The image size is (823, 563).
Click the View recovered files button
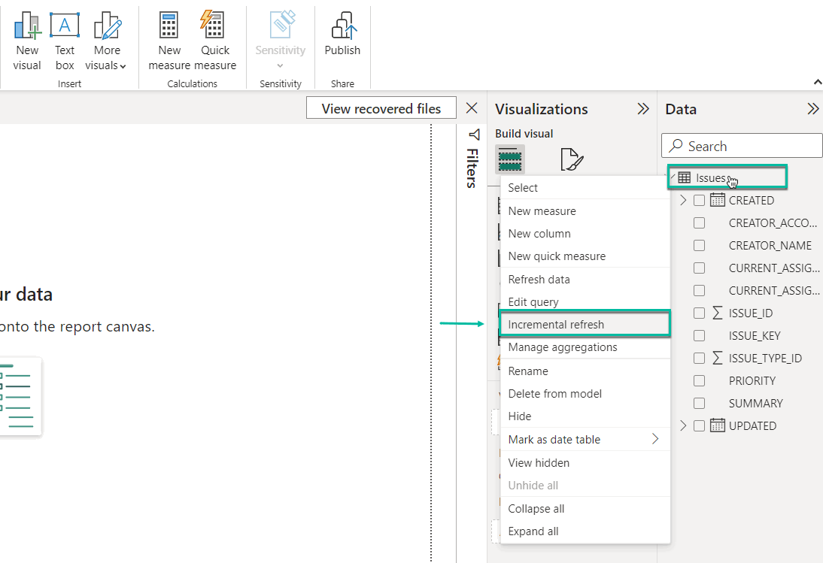(x=381, y=109)
